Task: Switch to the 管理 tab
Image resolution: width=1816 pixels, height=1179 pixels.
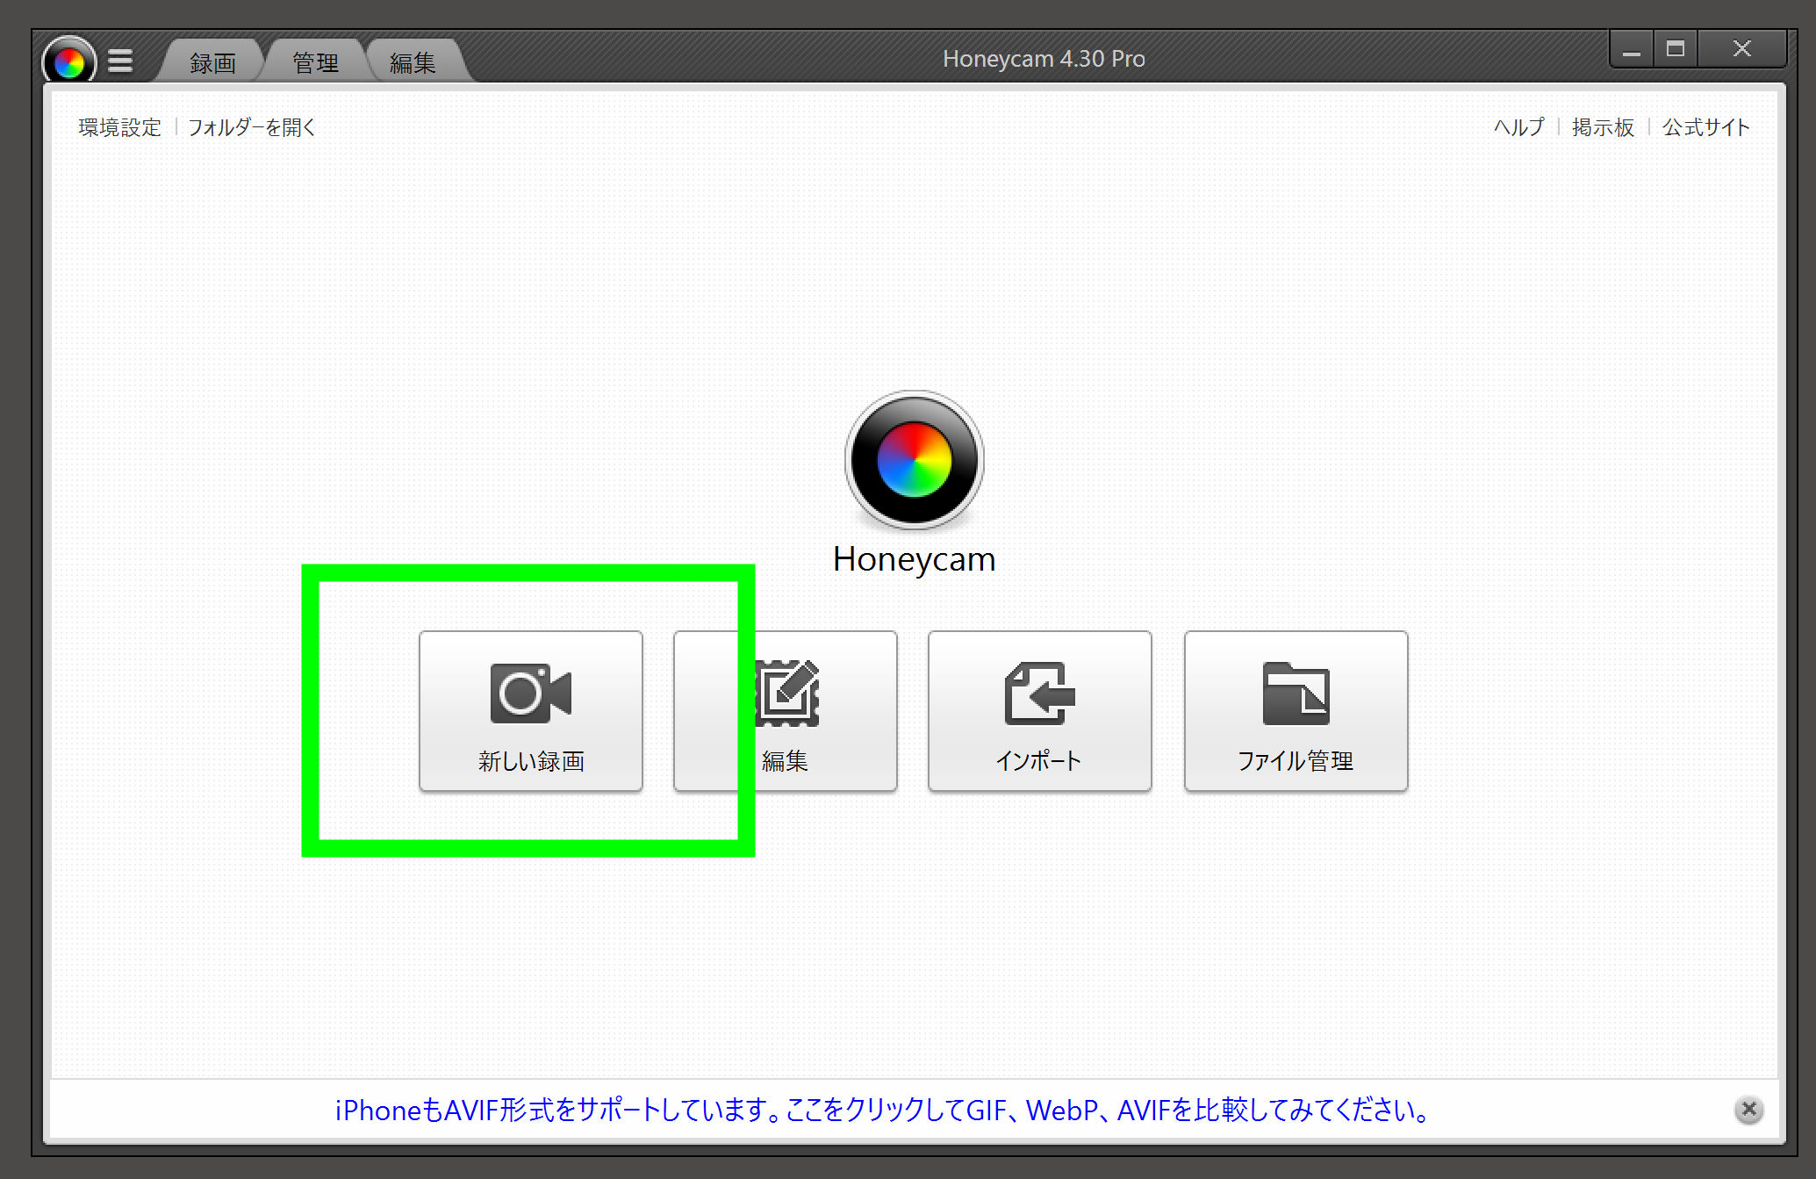Action: click(x=314, y=63)
